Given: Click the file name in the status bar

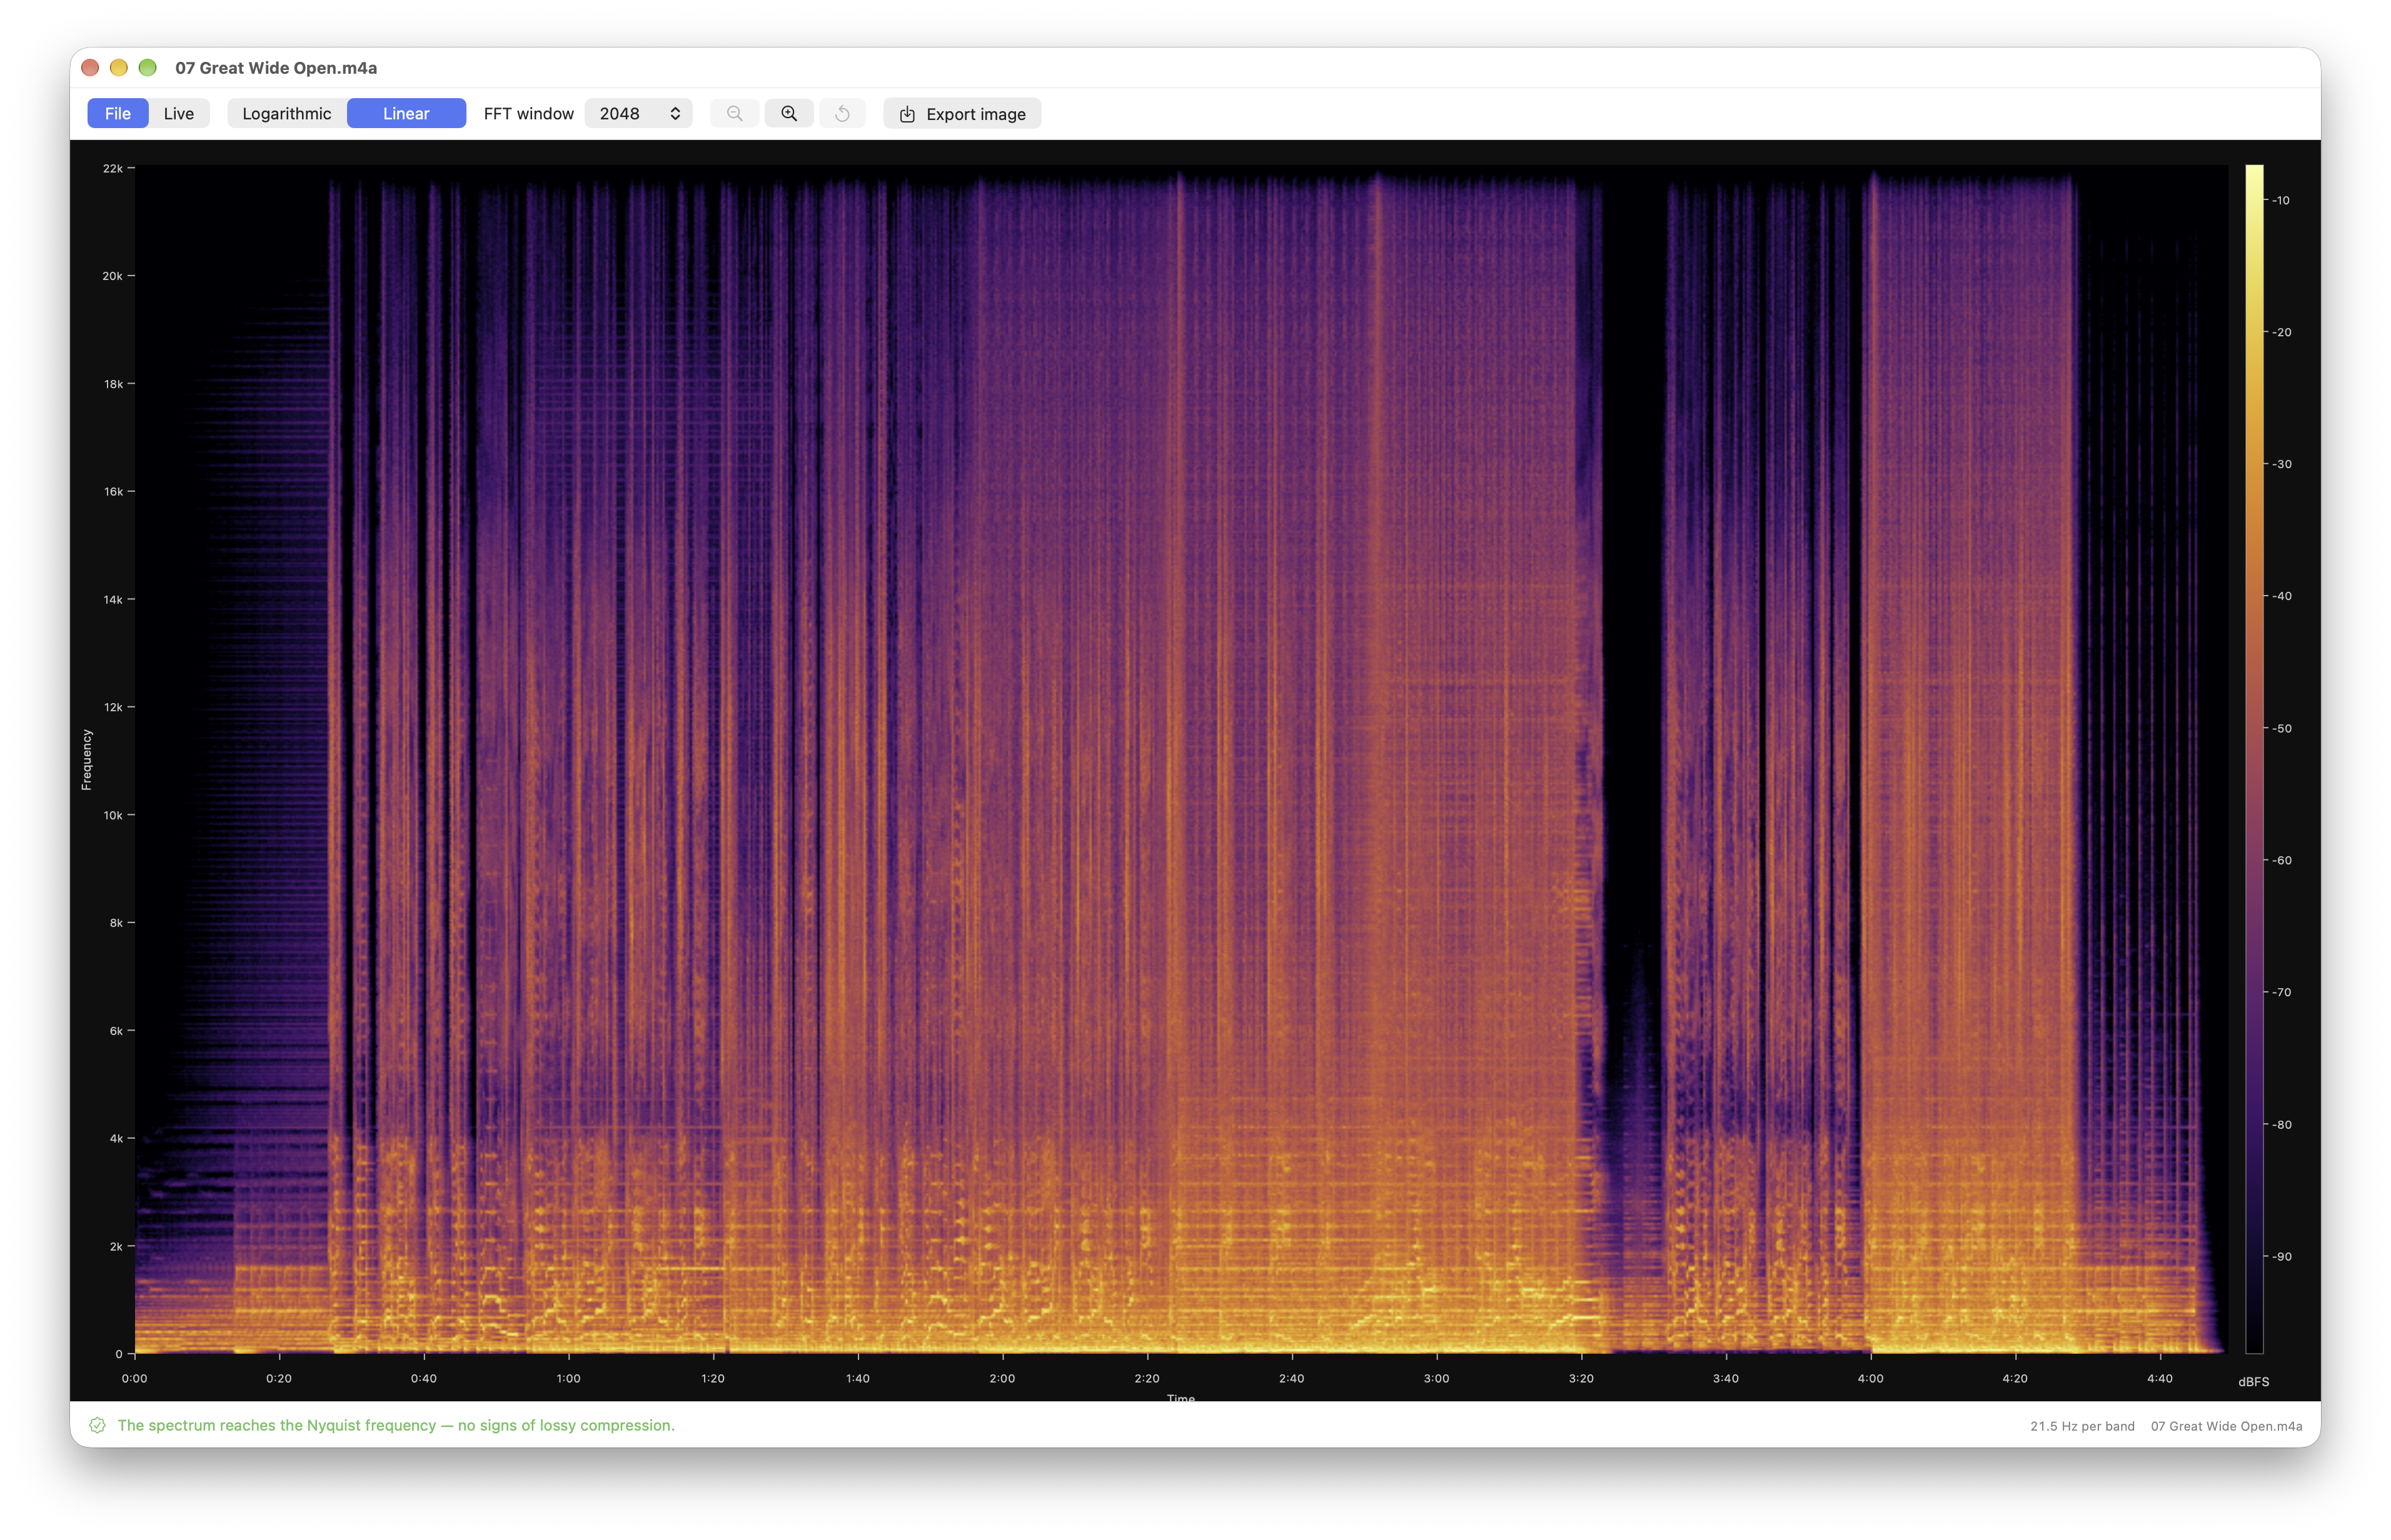Looking at the screenshot, I should [x=2227, y=1426].
